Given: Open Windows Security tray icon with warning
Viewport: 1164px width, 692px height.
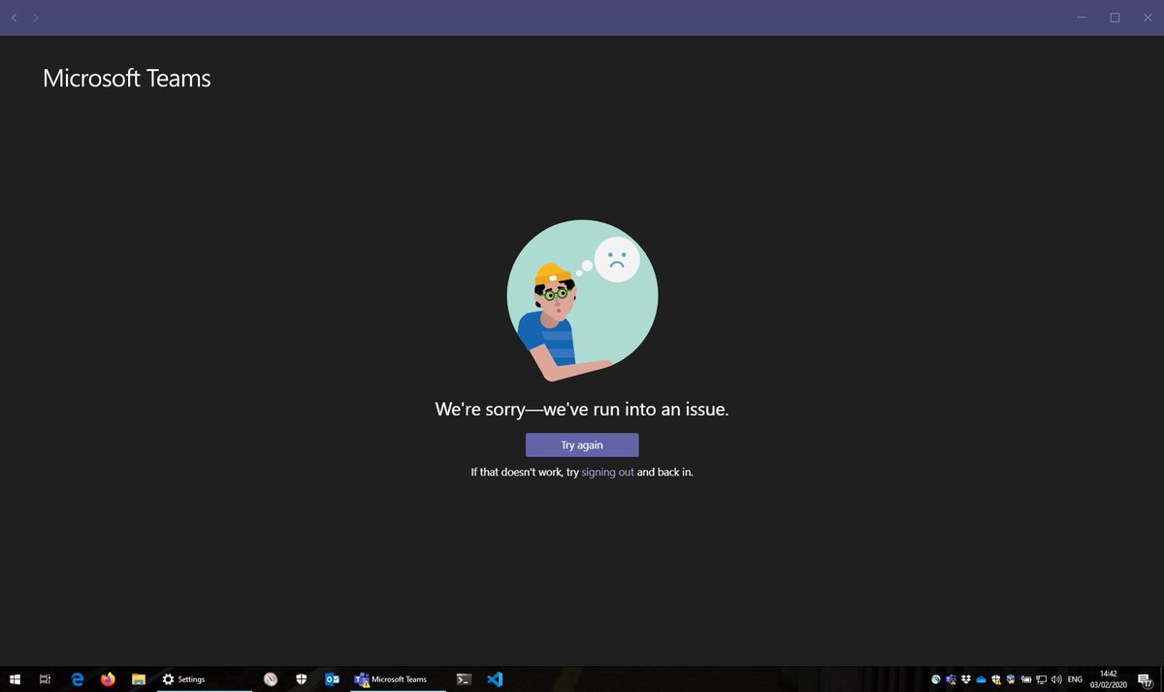Looking at the screenshot, I should (996, 679).
